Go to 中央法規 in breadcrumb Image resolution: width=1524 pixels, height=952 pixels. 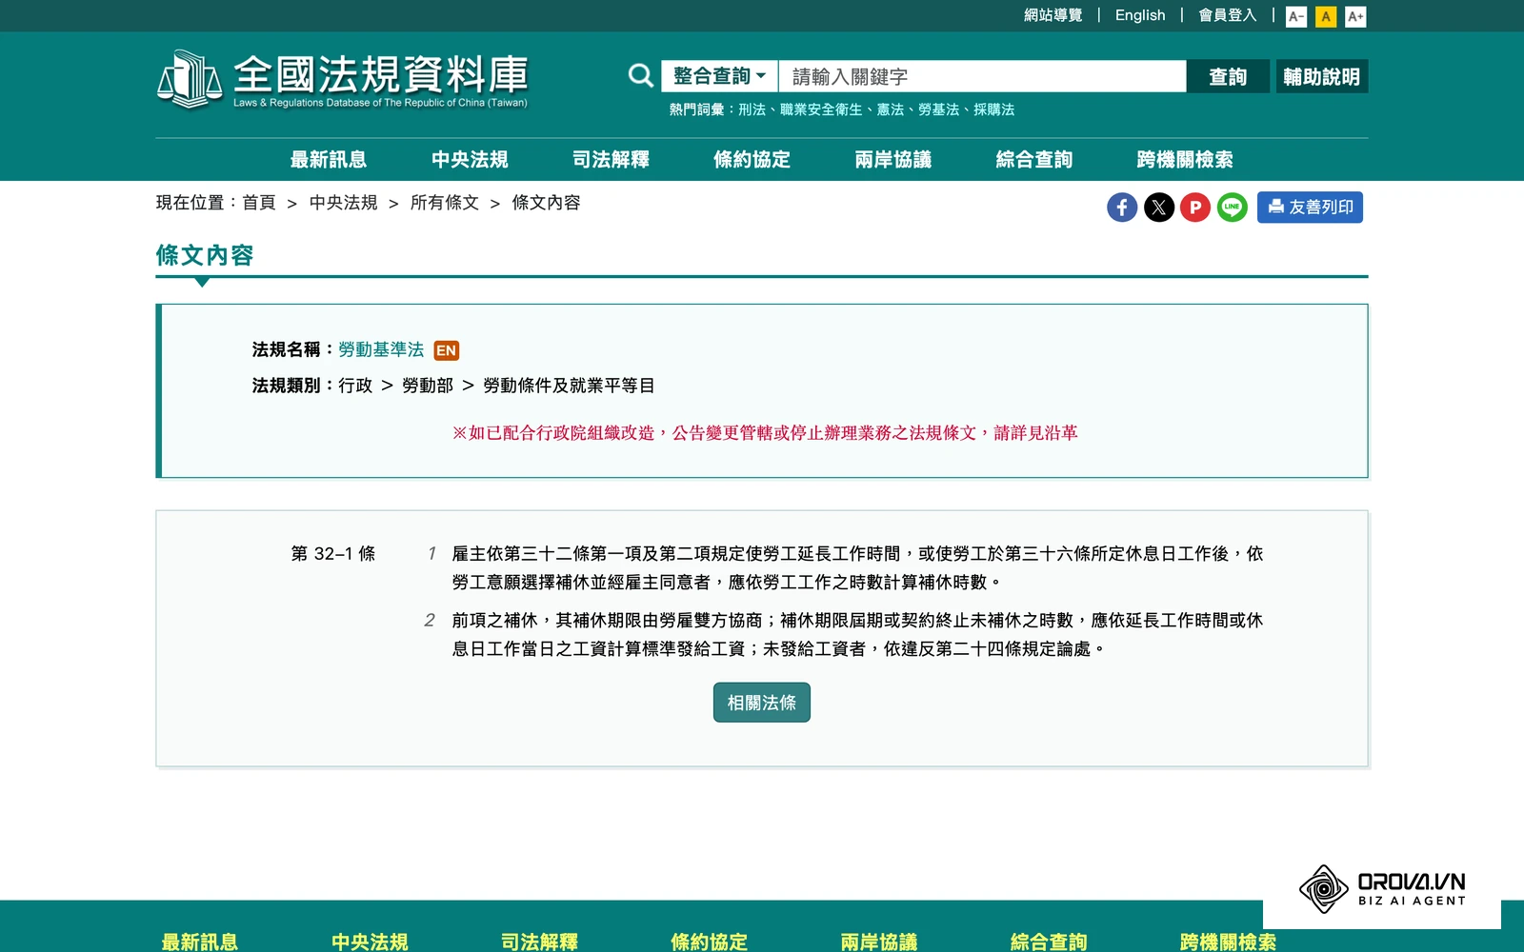pyautogui.click(x=343, y=203)
